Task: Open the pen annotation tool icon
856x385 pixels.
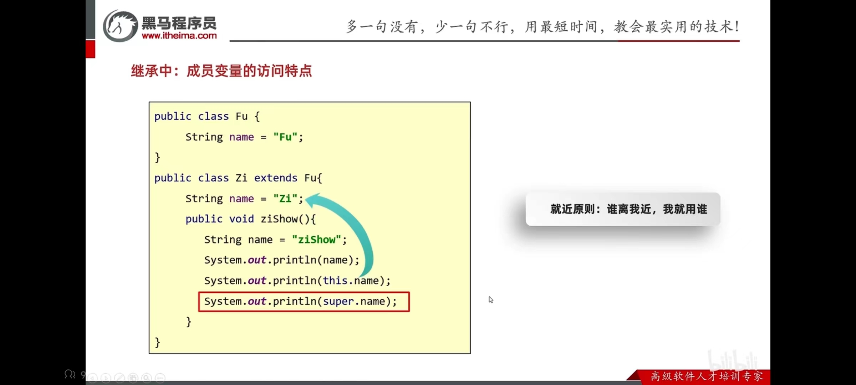Action: (x=119, y=378)
